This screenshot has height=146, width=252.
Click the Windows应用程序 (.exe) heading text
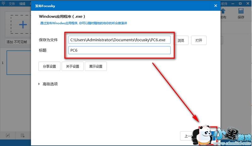coord(62,16)
